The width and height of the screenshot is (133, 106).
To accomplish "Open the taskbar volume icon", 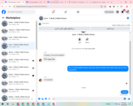I will click(117, 104).
